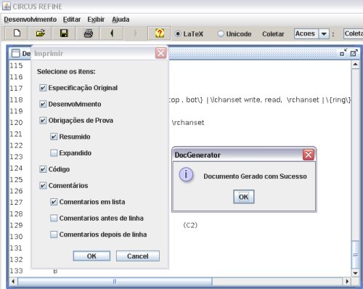Enable Comentarios depois de linha

pyautogui.click(x=54, y=235)
